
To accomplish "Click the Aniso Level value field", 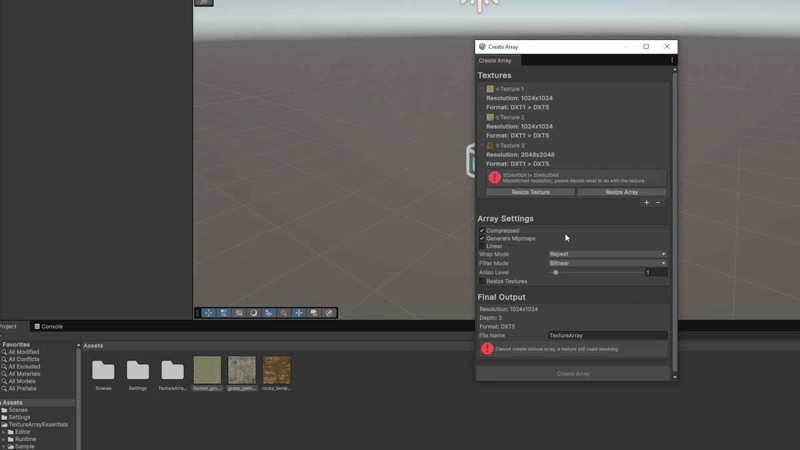I will coord(656,273).
